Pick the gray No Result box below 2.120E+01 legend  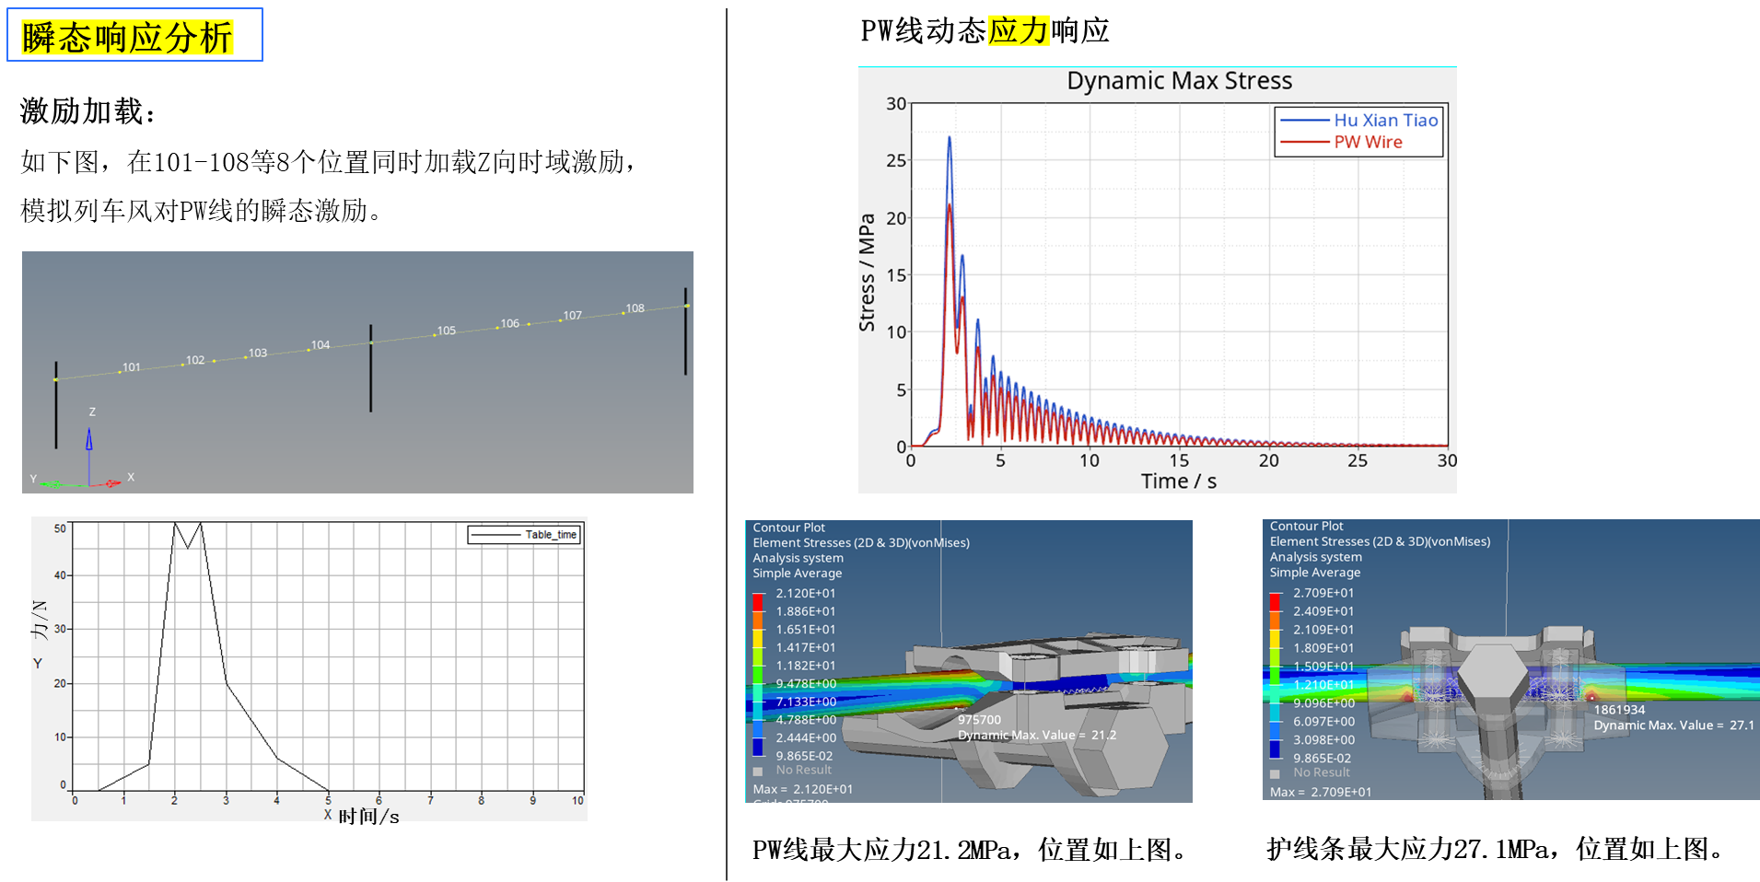758,772
